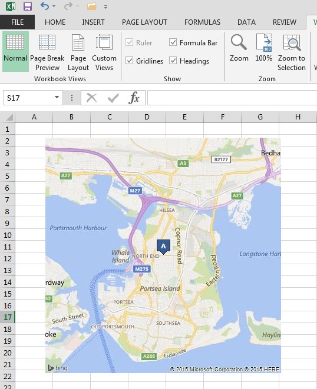Click the HILSEA label on map
The image size is (317, 389).
click(x=167, y=210)
